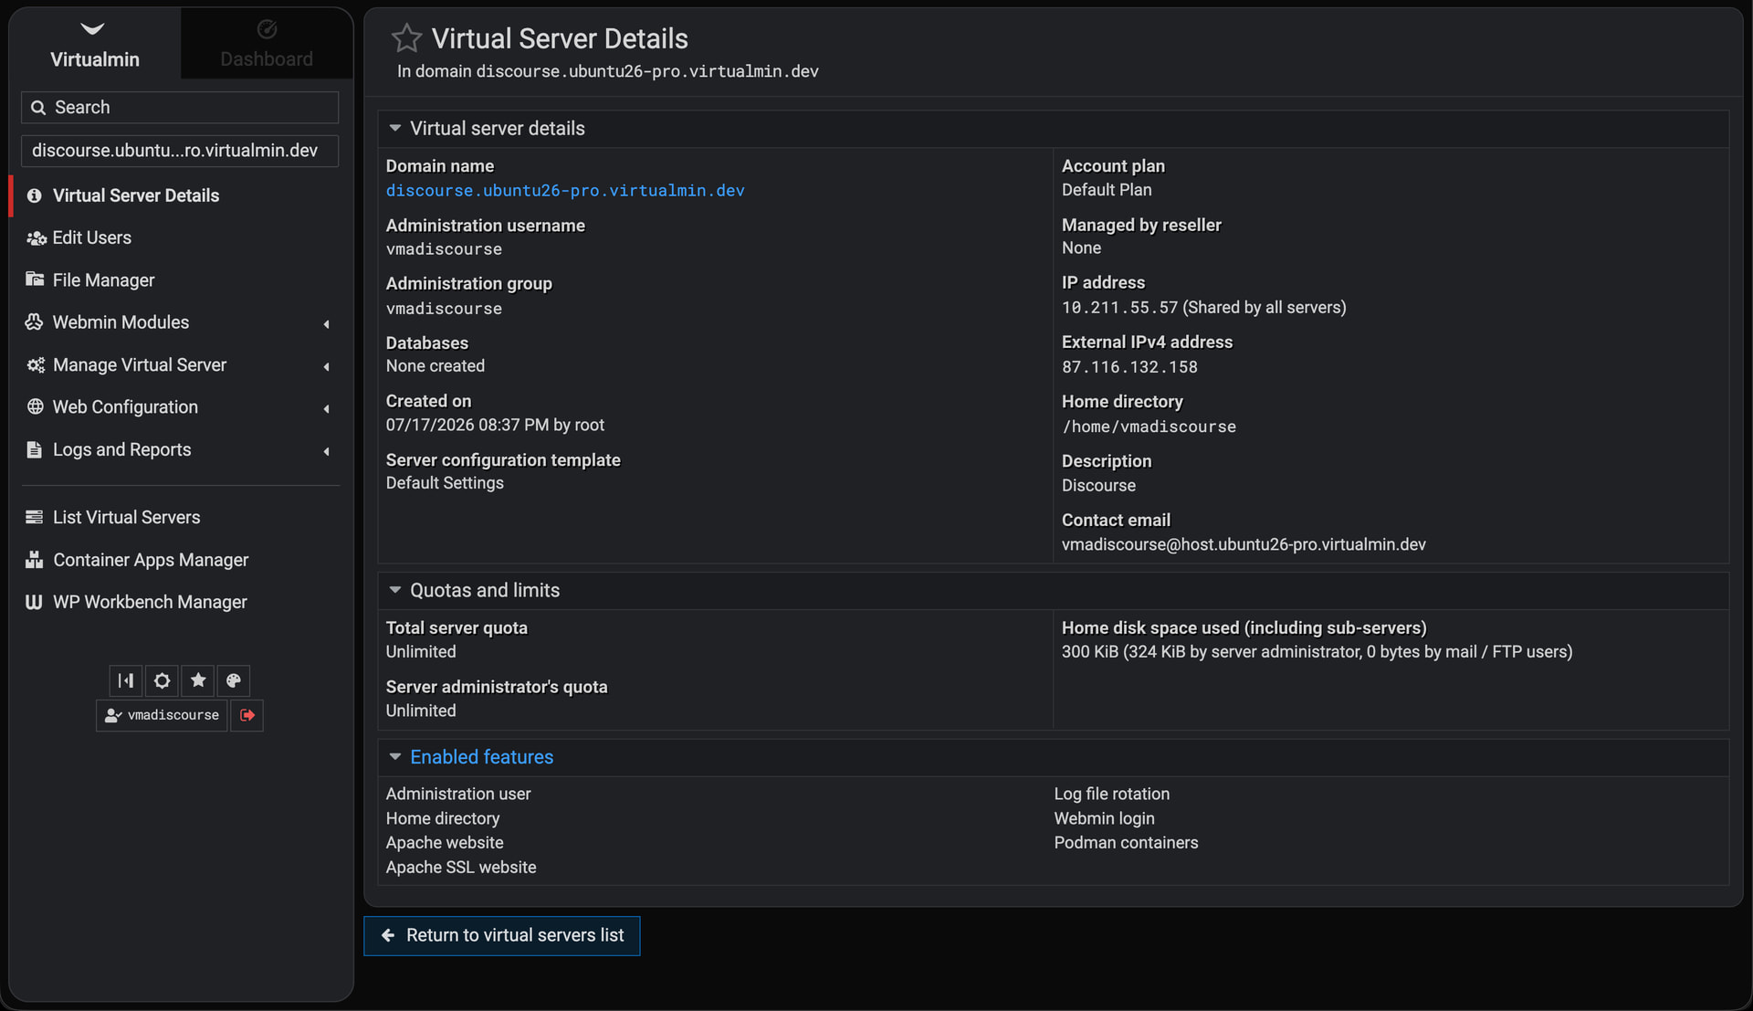Click the 'None created' databases value

[435, 366]
